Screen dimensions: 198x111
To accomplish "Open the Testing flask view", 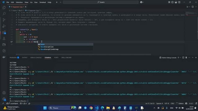I will click(x=4, y=38).
